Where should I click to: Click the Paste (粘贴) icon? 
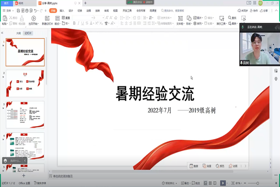[x=4, y=19]
